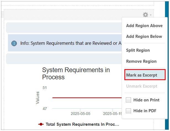Choose Add Region Below
170x131 pixels.
[x=144, y=36]
